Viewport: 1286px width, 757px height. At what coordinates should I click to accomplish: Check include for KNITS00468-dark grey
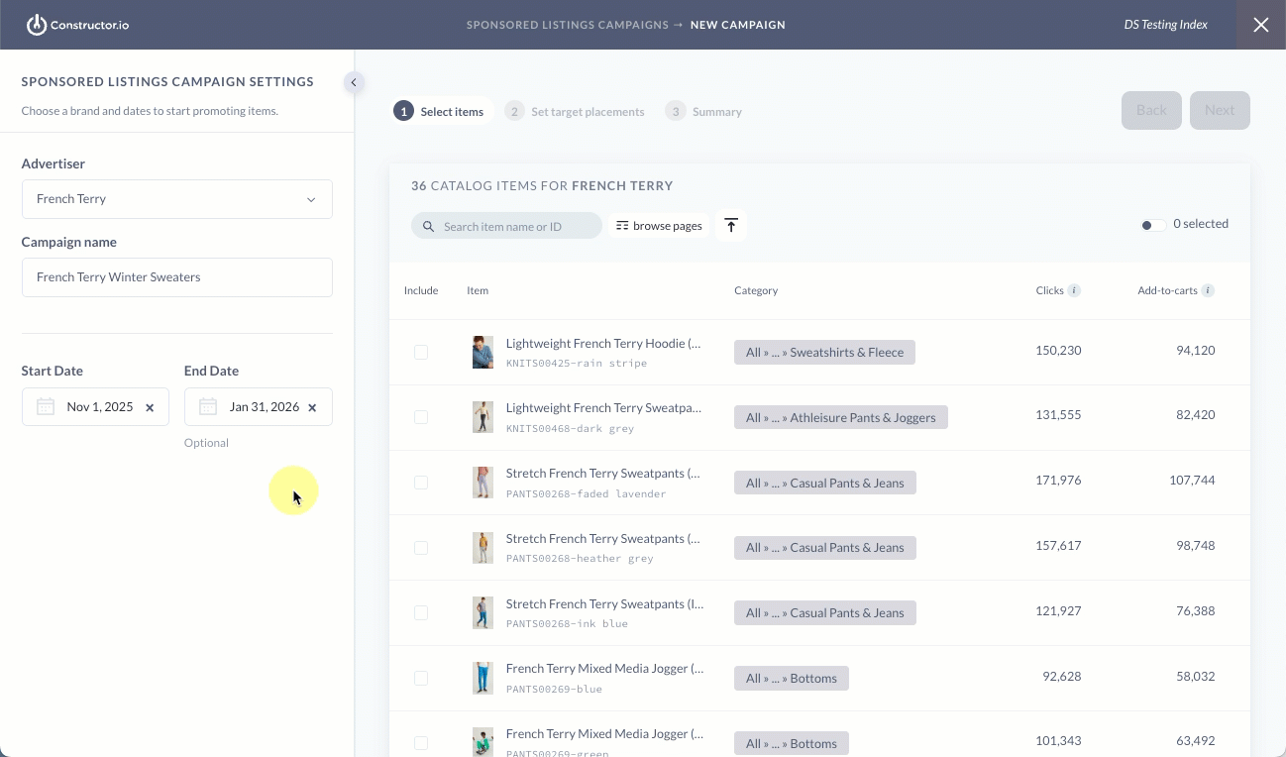[x=421, y=417]
